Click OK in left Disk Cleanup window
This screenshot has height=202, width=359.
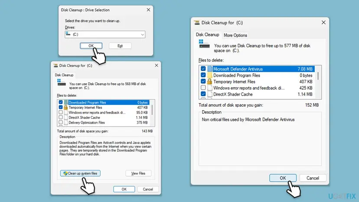point(124,189)
